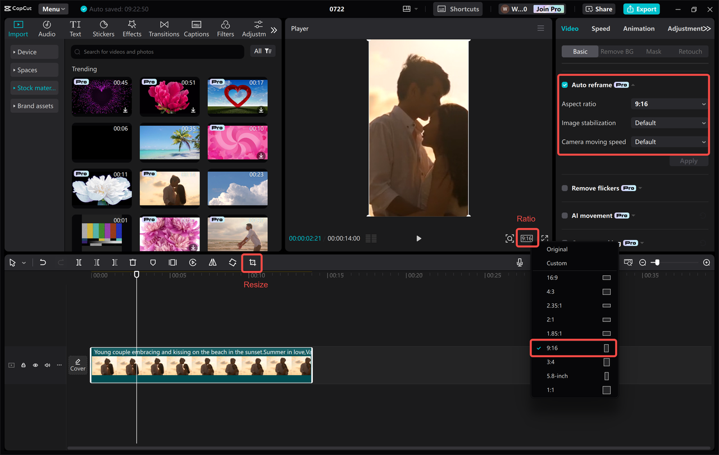Open the beach clip thumbnail in Trending
Screen dimensions: 719x455
point(169,142)
